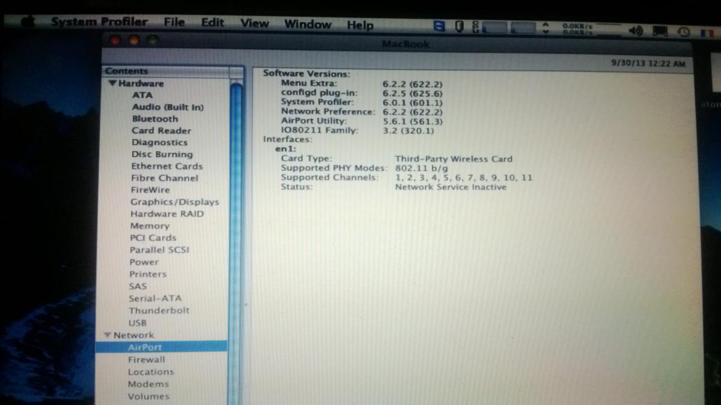Click the display icon beside the volume speaker
The image size is (721, 405).
click(x=660, y=31)
